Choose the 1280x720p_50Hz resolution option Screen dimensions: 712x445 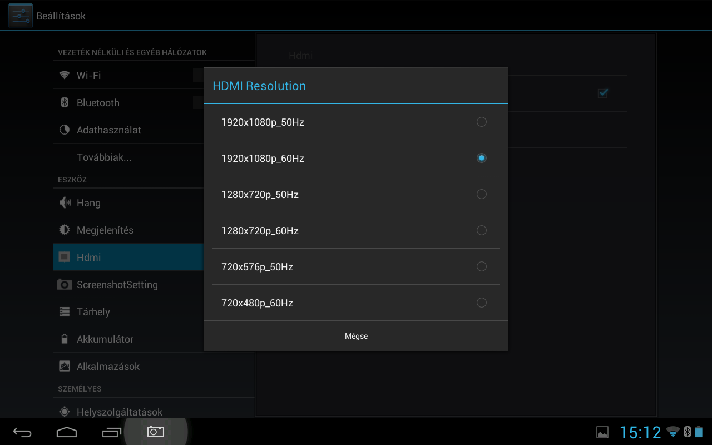[356, 194]
